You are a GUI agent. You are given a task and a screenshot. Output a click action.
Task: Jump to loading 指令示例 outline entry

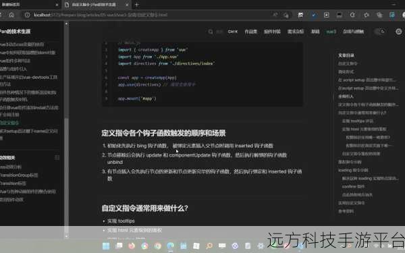pos(353,170)
